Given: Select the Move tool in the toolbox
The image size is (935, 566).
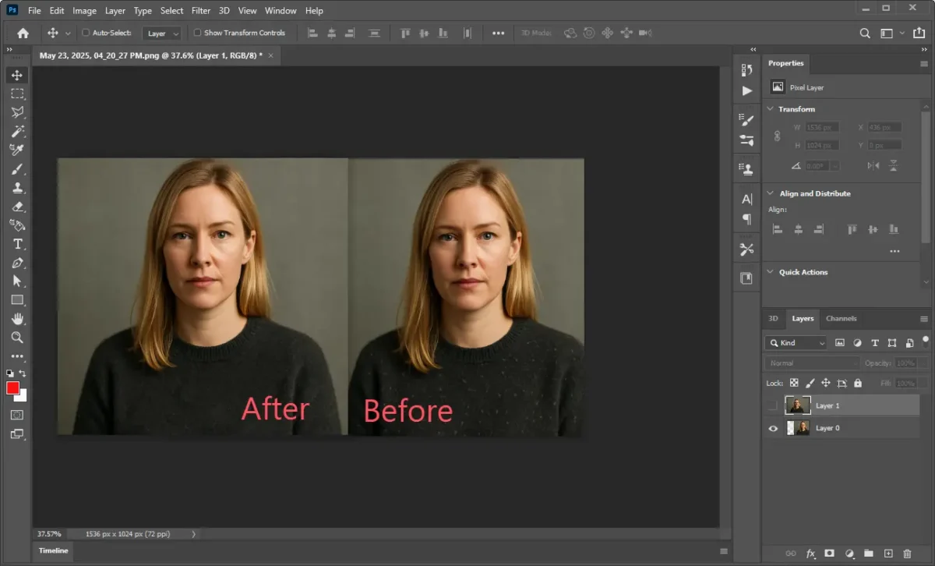Looking at the screenshot, I should (x=17, y=75).
